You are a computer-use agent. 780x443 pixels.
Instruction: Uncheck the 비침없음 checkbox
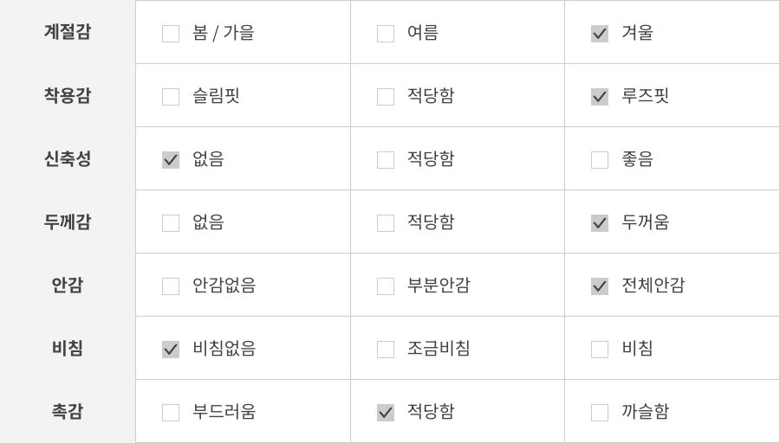(x=171, y=350)
